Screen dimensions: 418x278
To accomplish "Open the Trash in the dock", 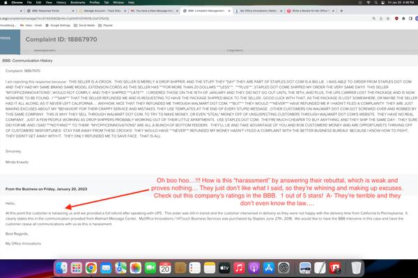I will pos(355,267).
